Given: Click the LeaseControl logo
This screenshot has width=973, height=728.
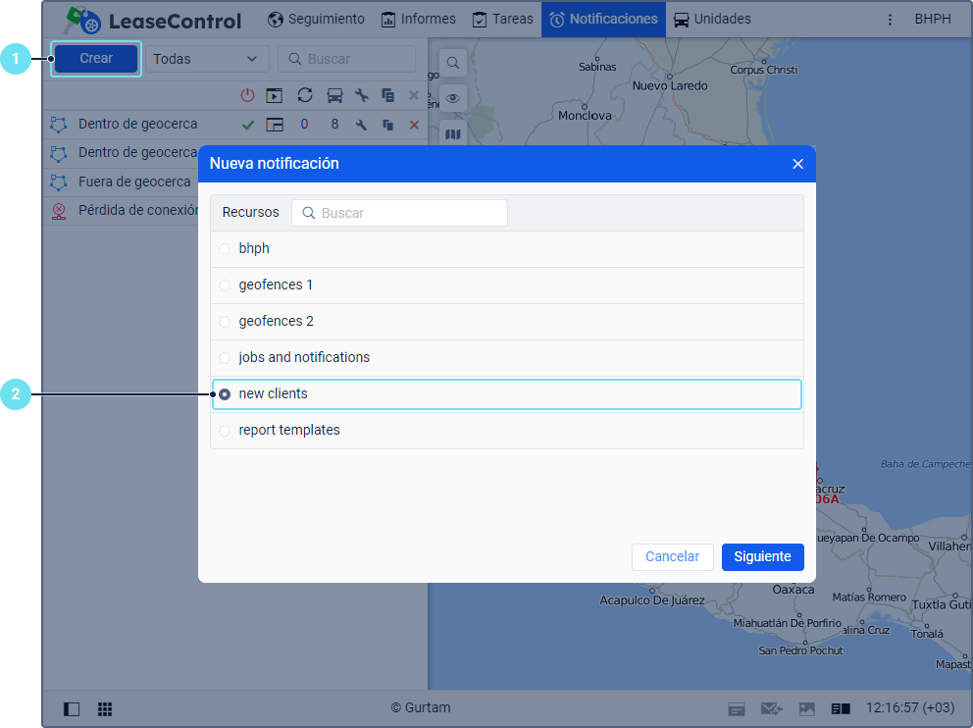Looking at the screenshot, I should coord(153,20).
